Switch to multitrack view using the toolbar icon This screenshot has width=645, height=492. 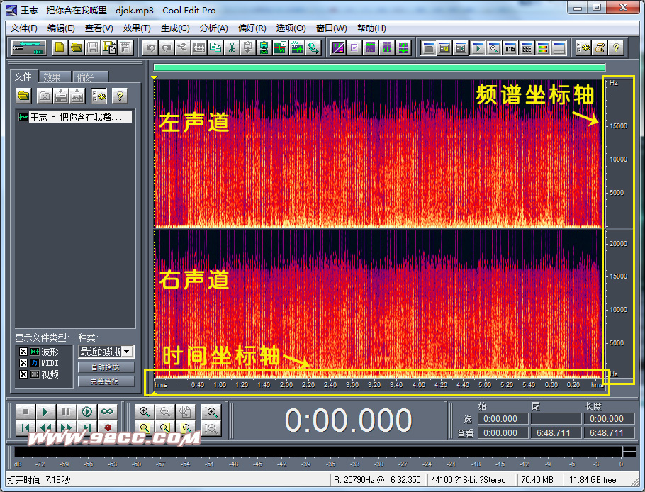point(29,47)
